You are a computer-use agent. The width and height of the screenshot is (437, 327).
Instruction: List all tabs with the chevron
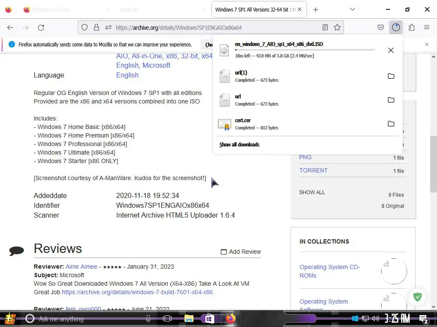353,9
